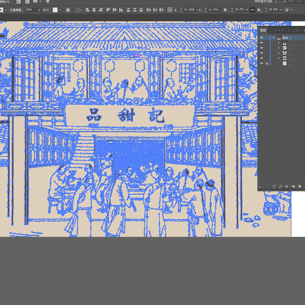Click make clipping mask icon in Layers panel
Viewport: 305px width, 305px height.
[x=287, y=186]
